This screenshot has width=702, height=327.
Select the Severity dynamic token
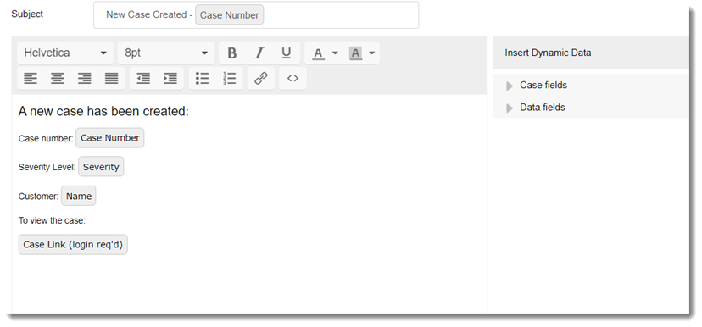(x=101, y=167)
